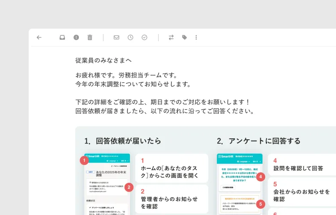
Task: Click the move-to arrows icon
Action: tap(171, 38)
